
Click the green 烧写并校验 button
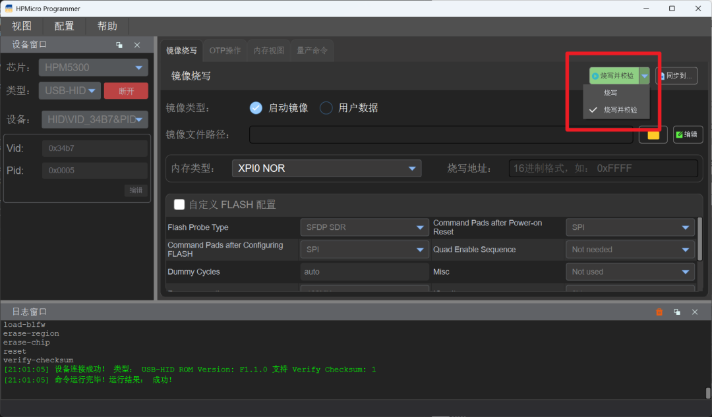(x=614, y=76)
